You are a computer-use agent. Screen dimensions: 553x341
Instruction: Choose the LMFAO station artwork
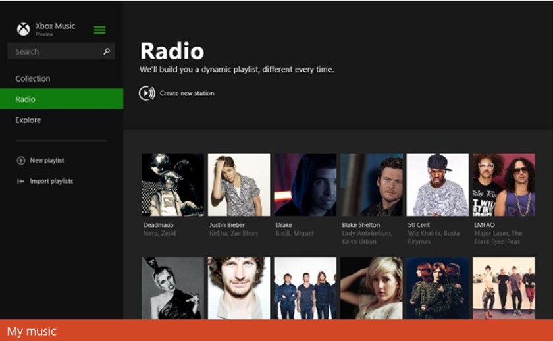point(504,185)
